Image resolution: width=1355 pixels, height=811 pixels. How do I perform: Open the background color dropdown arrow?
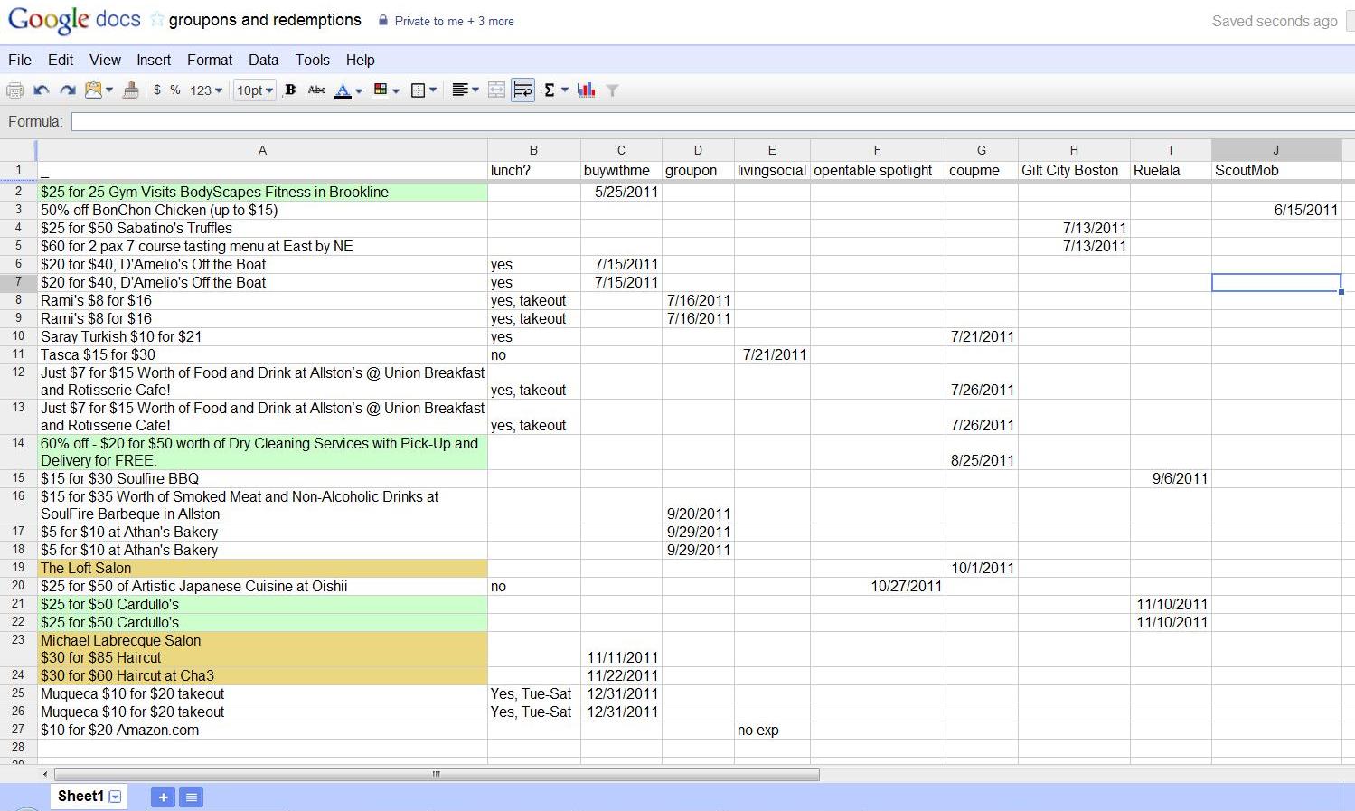396,90
